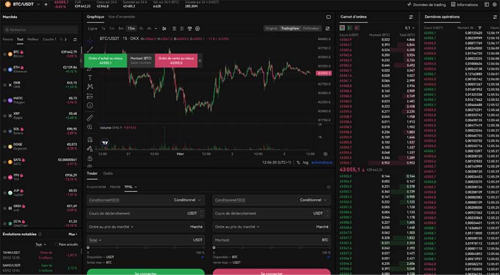
Task: Open the TP/SL order type dropdown
Action: click(131, 187)
